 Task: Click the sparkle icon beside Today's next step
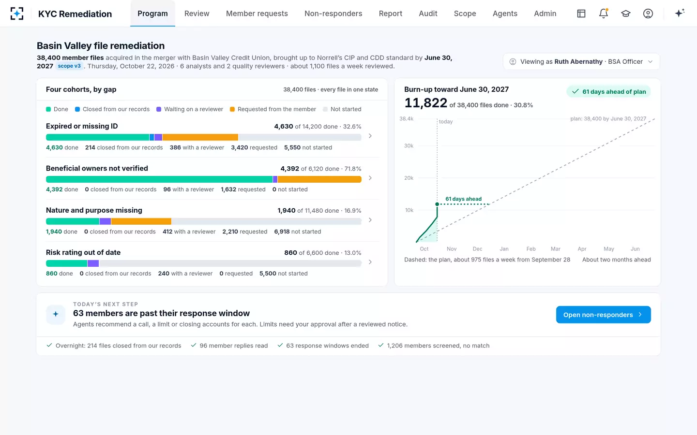(x=56, y=314)
